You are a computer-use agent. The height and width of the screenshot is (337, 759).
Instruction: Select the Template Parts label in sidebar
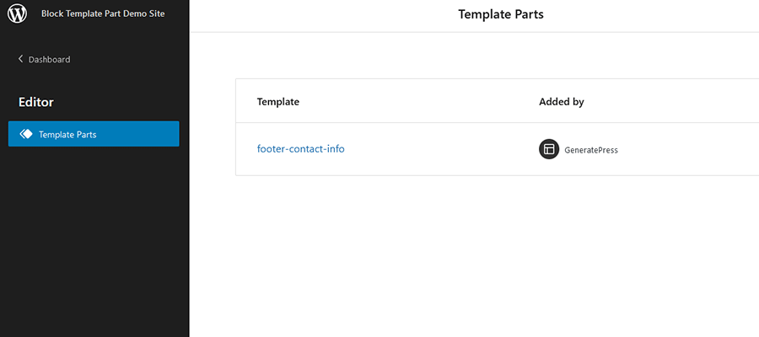pyautogui.click(x=67, y=134)
